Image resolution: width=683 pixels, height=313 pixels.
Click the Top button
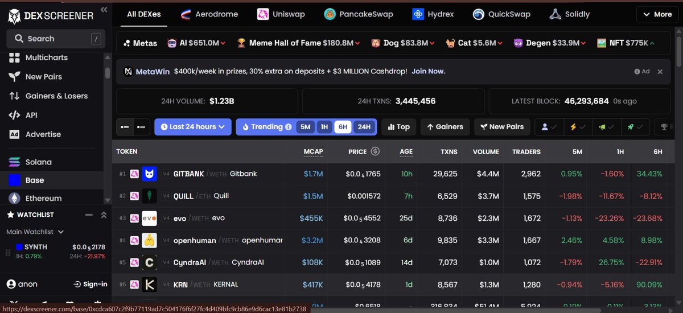398,127
